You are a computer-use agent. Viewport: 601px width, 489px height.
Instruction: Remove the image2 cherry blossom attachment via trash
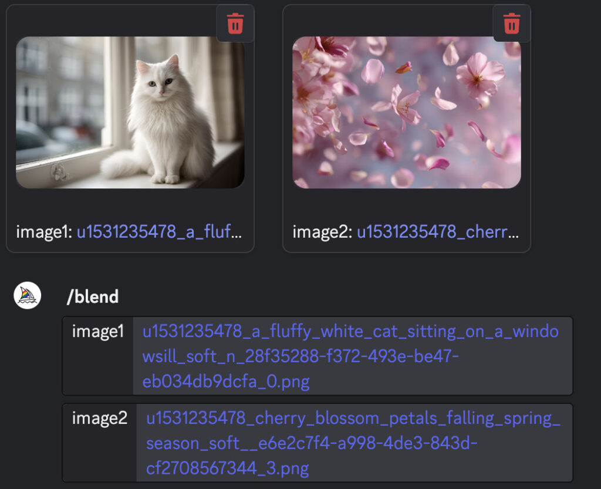[512, 23]
